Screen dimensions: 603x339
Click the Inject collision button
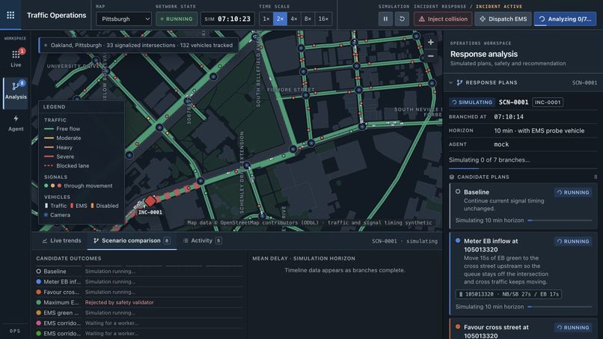click(x=443, y=19)
